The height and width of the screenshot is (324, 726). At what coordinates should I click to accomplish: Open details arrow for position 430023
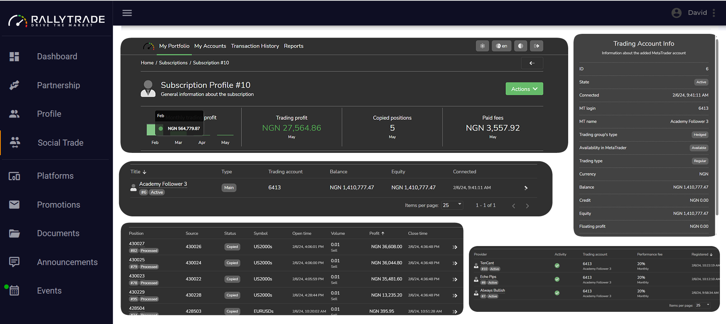tap(455, 280)
